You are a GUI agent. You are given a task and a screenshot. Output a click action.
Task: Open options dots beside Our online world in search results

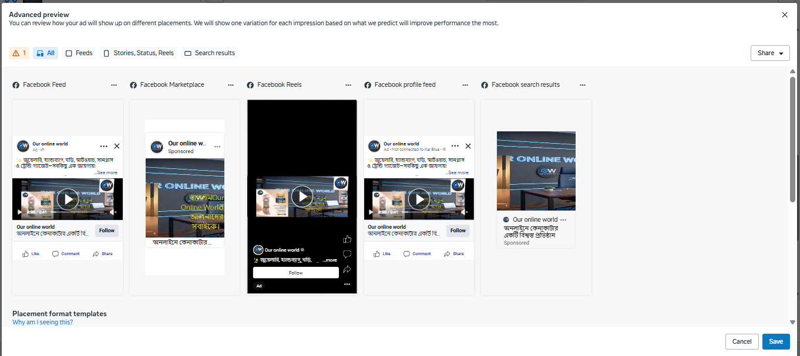tap(563, 220)
